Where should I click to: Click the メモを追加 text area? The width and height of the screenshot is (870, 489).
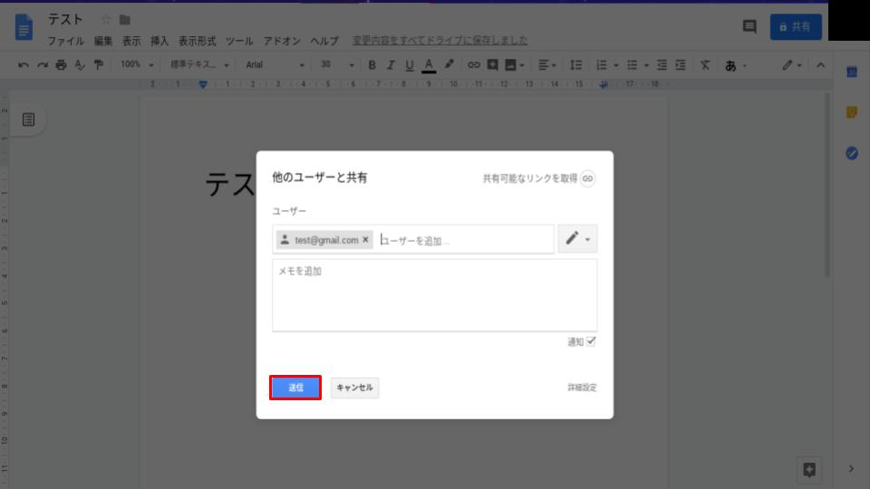(x=434, y=295)
